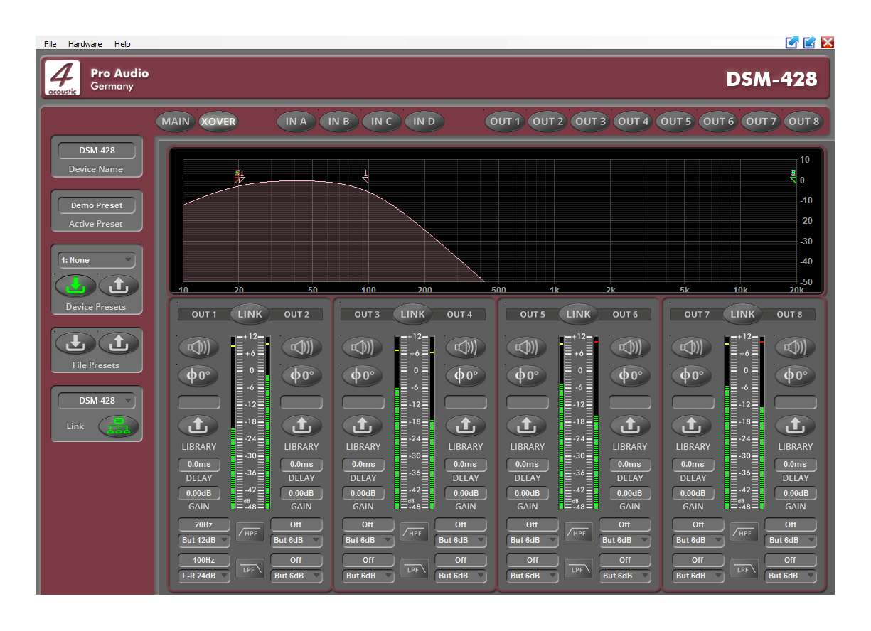This screenshot has height=631, width=871.
Task: Toggle LINK between OUT 5 and OUT 6
Action: tap(579, 313)
